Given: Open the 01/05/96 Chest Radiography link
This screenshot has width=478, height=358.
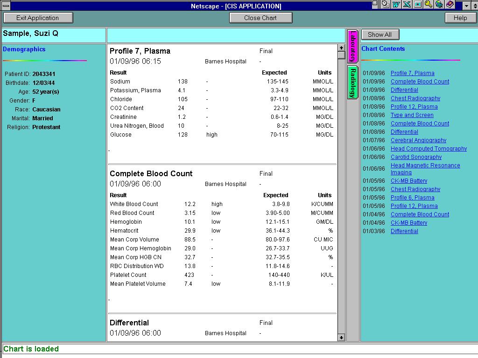Looking at the screenshot, I should (415, 189).
